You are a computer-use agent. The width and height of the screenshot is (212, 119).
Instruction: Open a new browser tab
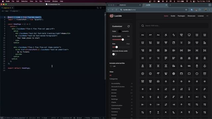click(170, 5)
